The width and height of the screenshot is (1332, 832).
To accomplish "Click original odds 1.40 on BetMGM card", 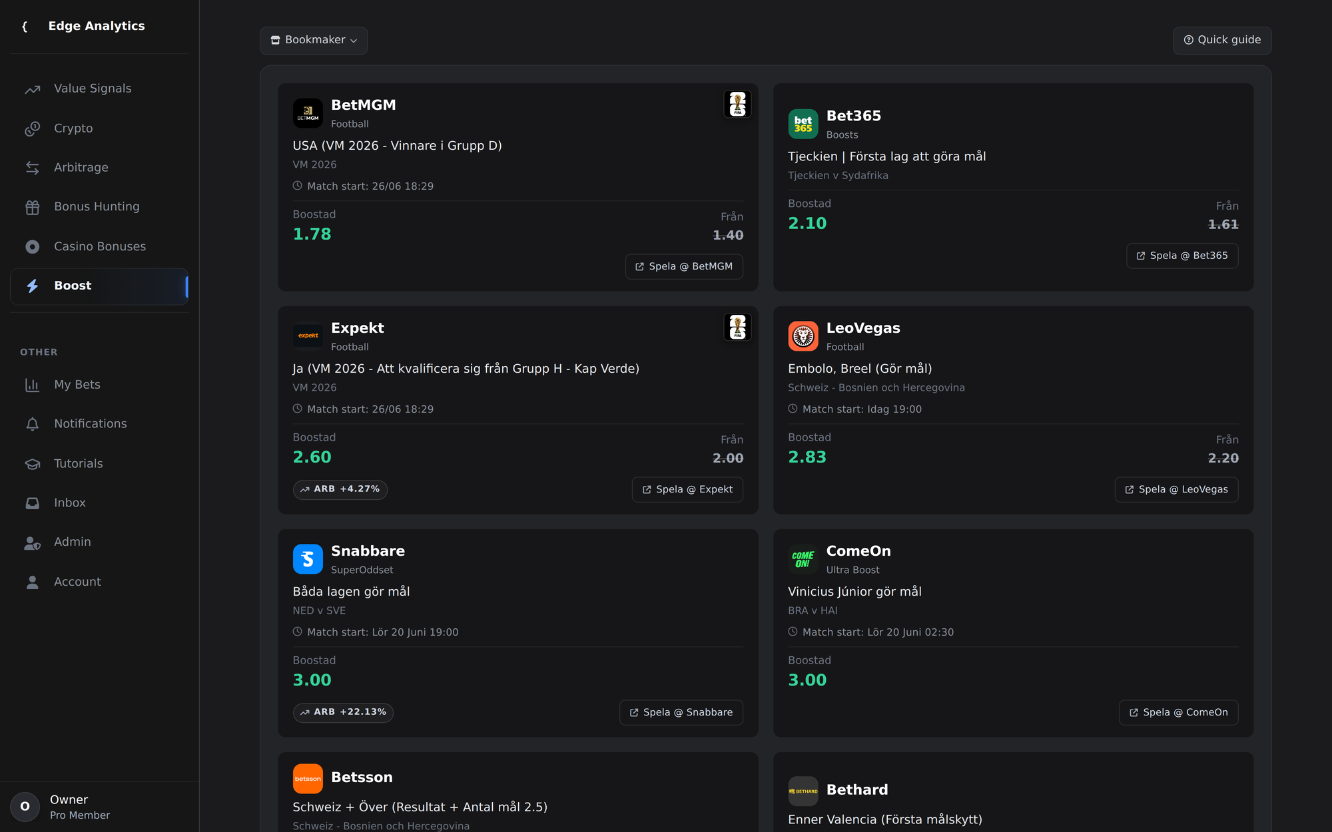I will [x=728, y=236].
